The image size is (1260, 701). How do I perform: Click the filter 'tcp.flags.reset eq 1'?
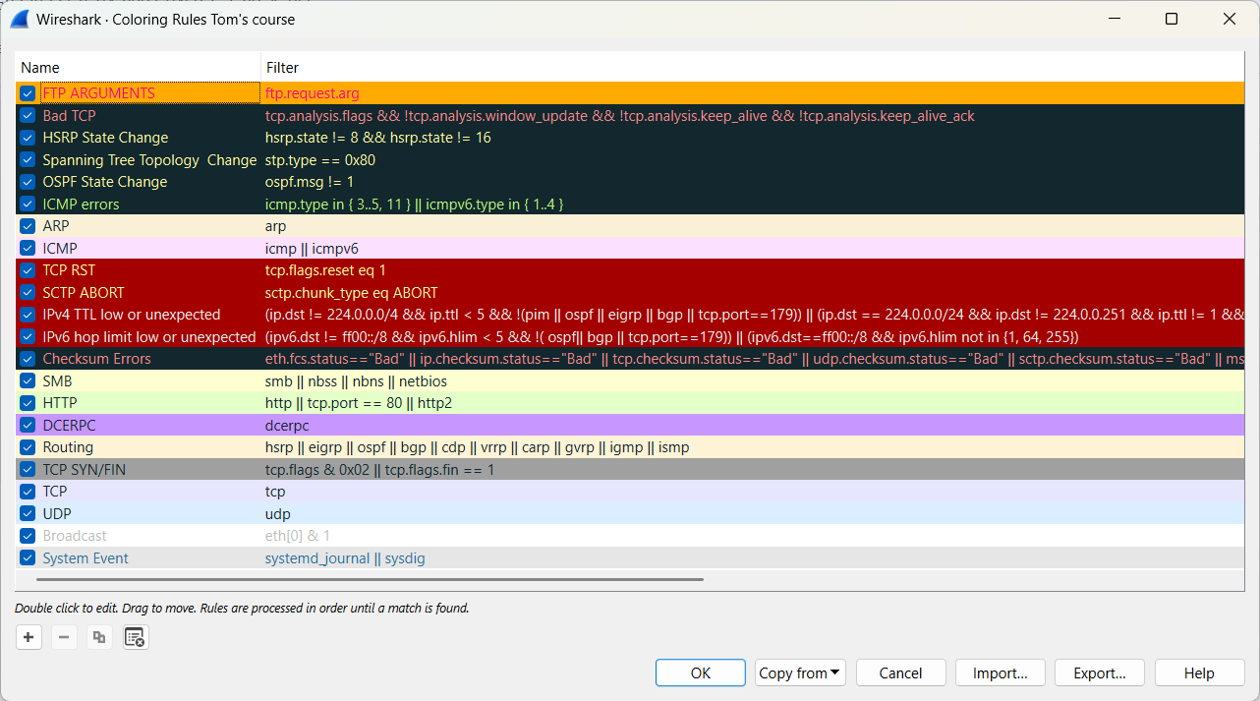coord(326,270)
